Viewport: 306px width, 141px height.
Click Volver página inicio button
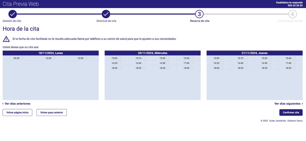17,112
